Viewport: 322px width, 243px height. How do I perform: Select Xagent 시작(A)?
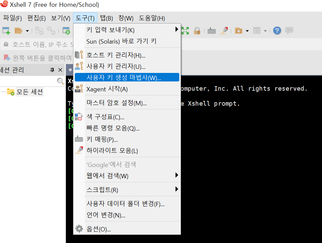click(x=127, y=89)
